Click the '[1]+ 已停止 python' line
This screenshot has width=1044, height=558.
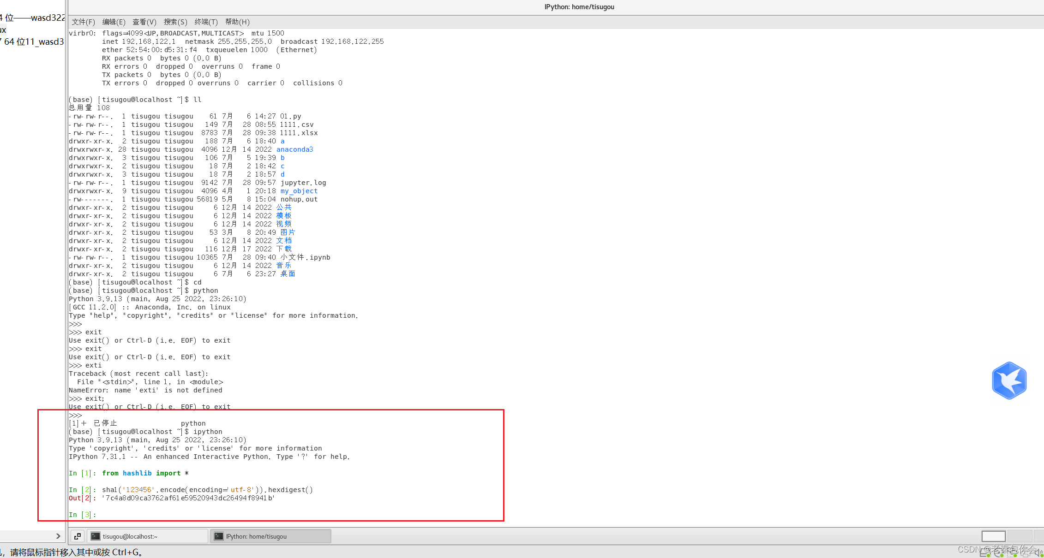pyautogui.click(x=137, y=423)
